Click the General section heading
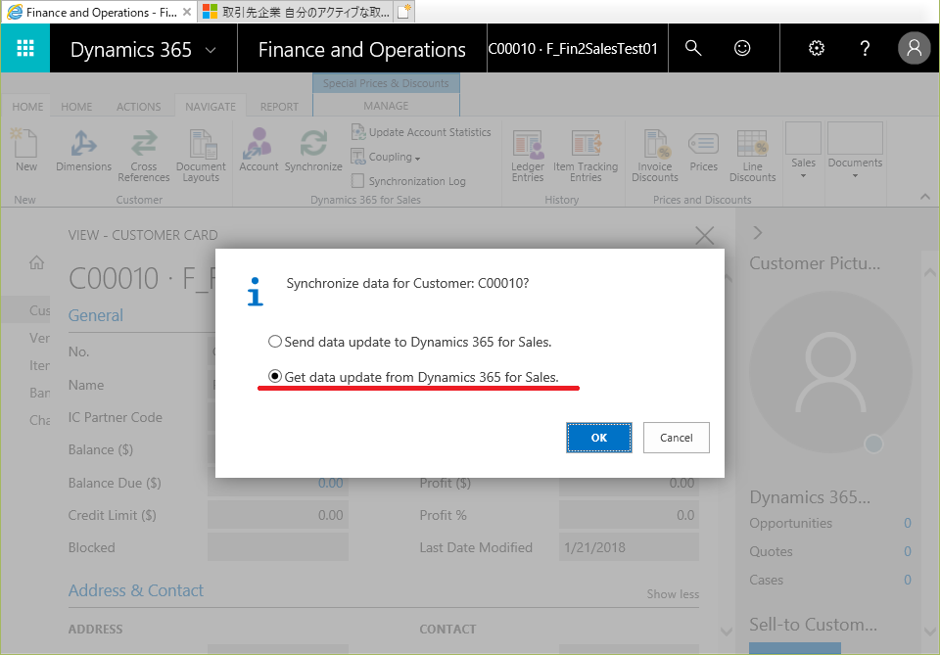 point(95,315)
